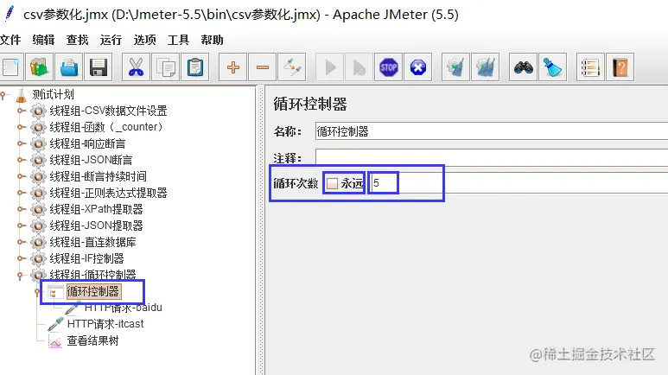The height and width of the screenshot is (375, 668).
Task: Click the Reset Search brush icon
Action: [x=552, y=67]
